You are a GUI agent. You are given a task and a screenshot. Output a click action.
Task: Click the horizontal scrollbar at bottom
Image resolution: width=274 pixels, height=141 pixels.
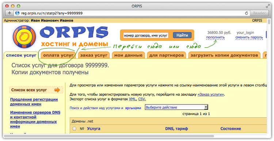[x=109, y=136]
